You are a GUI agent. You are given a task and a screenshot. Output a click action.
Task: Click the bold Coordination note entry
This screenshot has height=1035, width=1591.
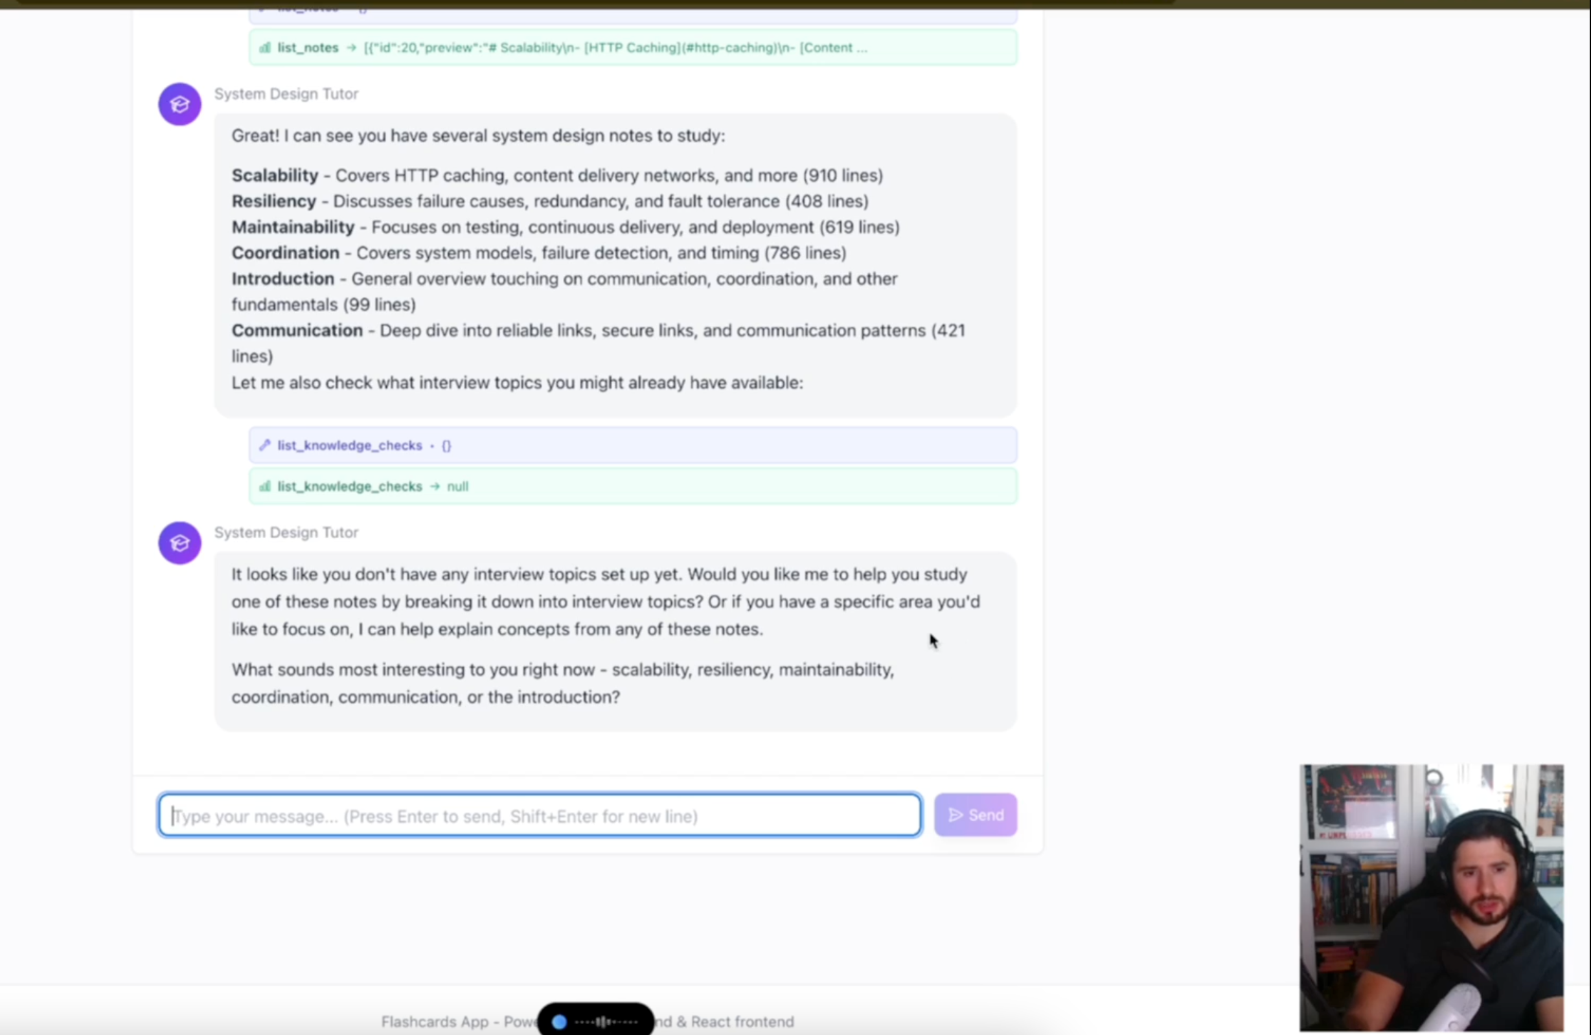(x=286, y=253)
